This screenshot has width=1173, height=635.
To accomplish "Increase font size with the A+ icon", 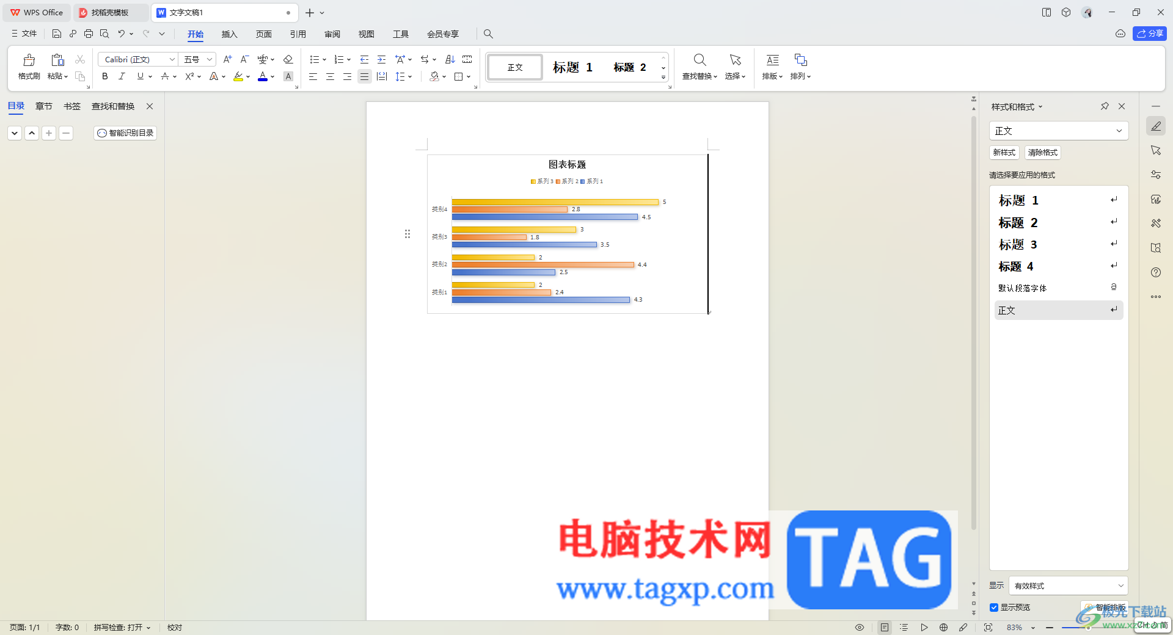I will [x=227, y=59].
